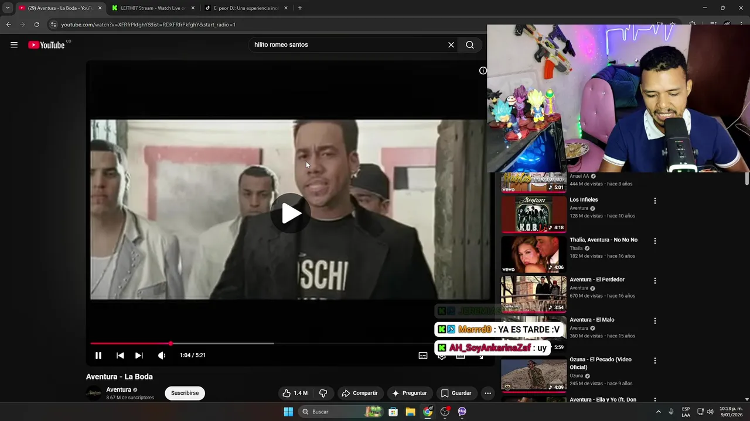Screen dimensions: 750x421
Task: Click the large center play overlay
Action: point(291,213)
